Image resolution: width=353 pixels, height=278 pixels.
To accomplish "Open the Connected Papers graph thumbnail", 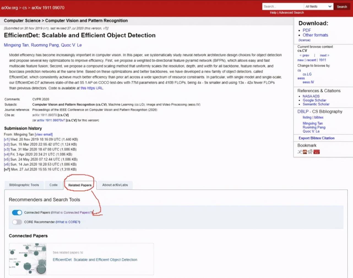I will coord(28,259).
